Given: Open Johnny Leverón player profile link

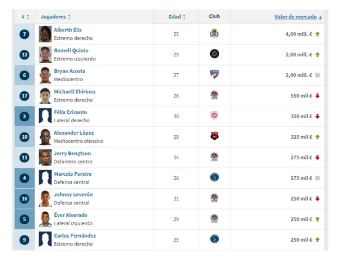Looking at the screenshot, I should point(73,195).
